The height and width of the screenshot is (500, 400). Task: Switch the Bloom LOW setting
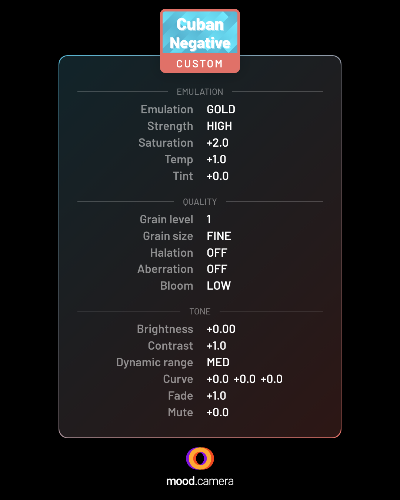(x=219, y=286)
